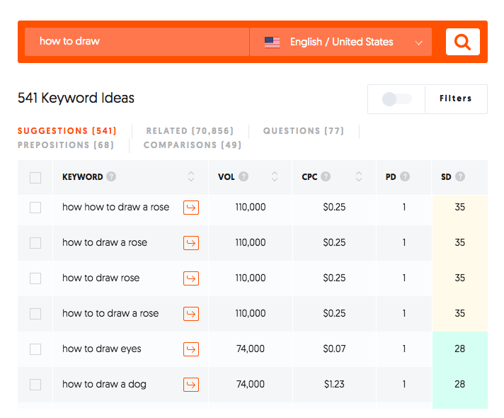
Task: Toggle the filters switch on
Action: coord(396,99)
